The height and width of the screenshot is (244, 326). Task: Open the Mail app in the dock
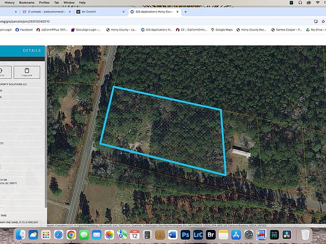[x=97, y=235]
